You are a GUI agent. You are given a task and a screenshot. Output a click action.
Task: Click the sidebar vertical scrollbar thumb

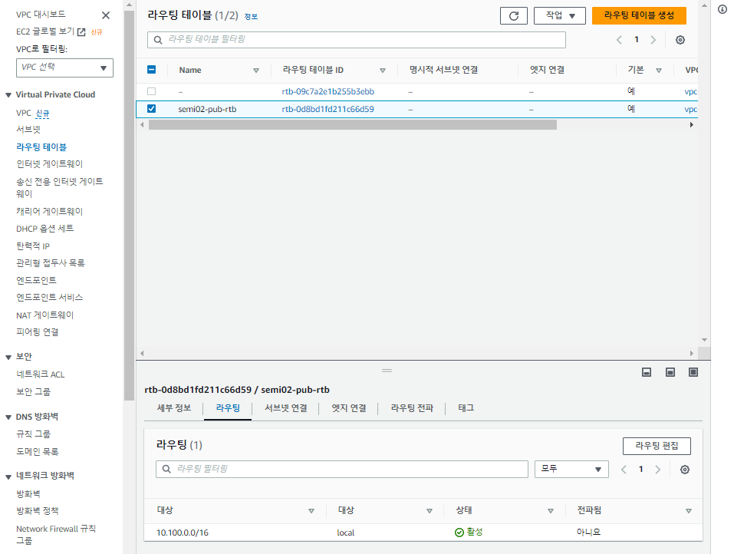(x=129, y=205)
